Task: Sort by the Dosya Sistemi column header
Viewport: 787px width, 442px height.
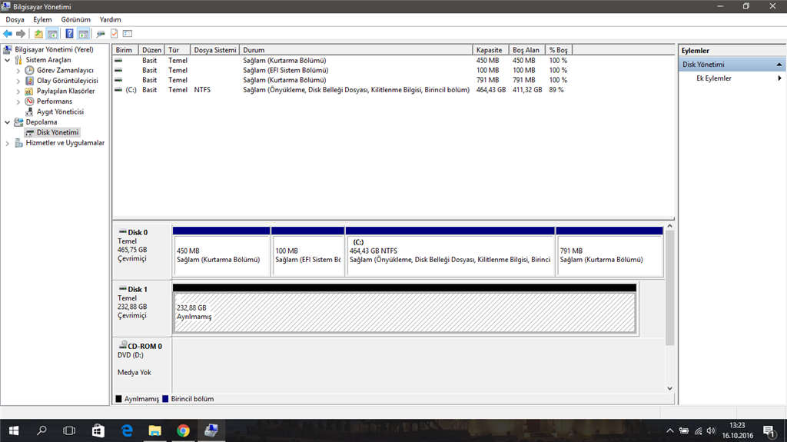Action: tap(215, 50)
